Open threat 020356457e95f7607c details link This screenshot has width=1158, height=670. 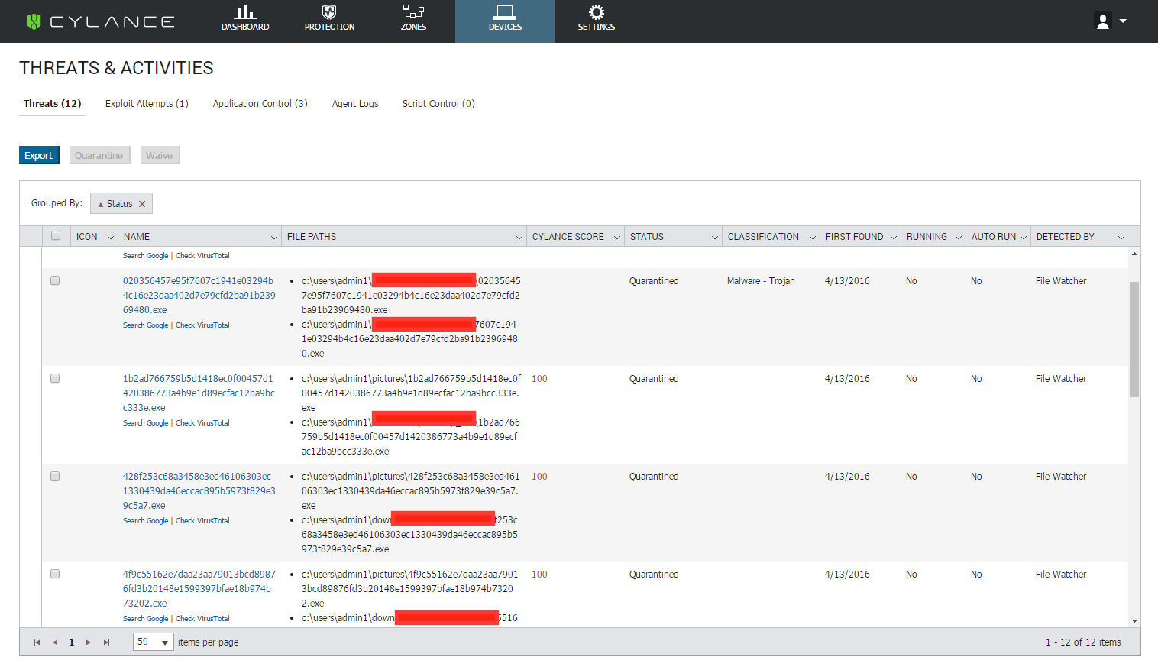tap(199, 295)
